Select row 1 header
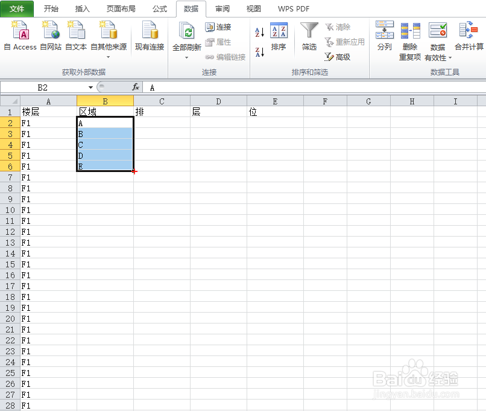 click(x=10, y=112)
